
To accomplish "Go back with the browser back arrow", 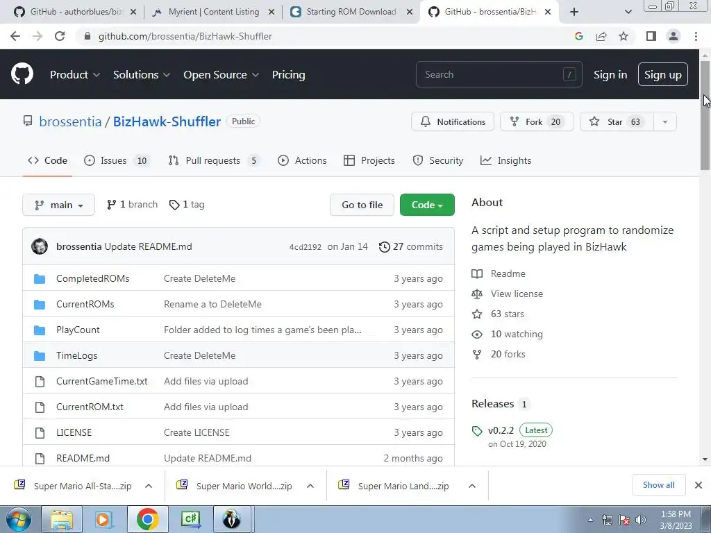I will click(15, 36).
